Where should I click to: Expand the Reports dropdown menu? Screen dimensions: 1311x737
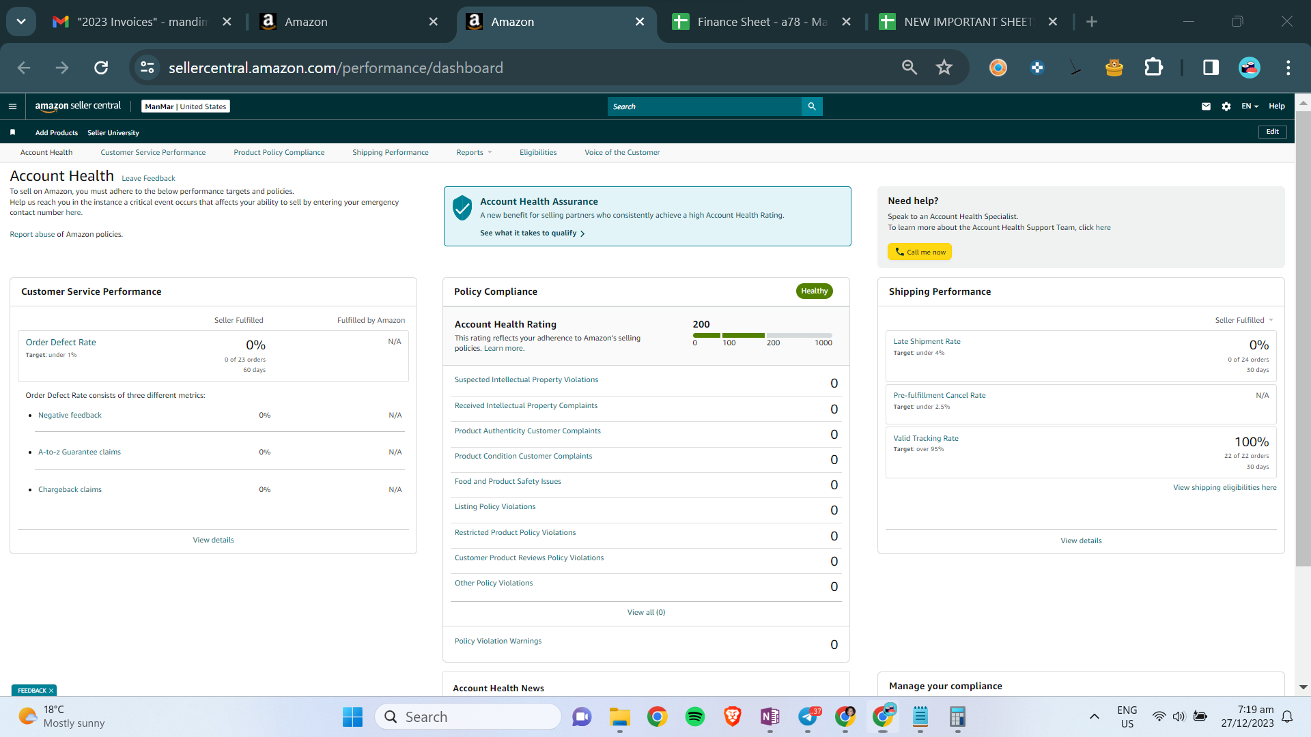point(474,152)
